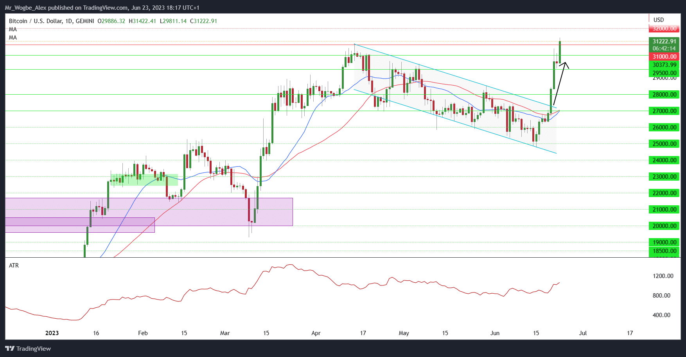Image resolution: width=686 pixels, height=357 pixels.
Task: Click the 25000.00 price axis label
Action: pos(664,144)
